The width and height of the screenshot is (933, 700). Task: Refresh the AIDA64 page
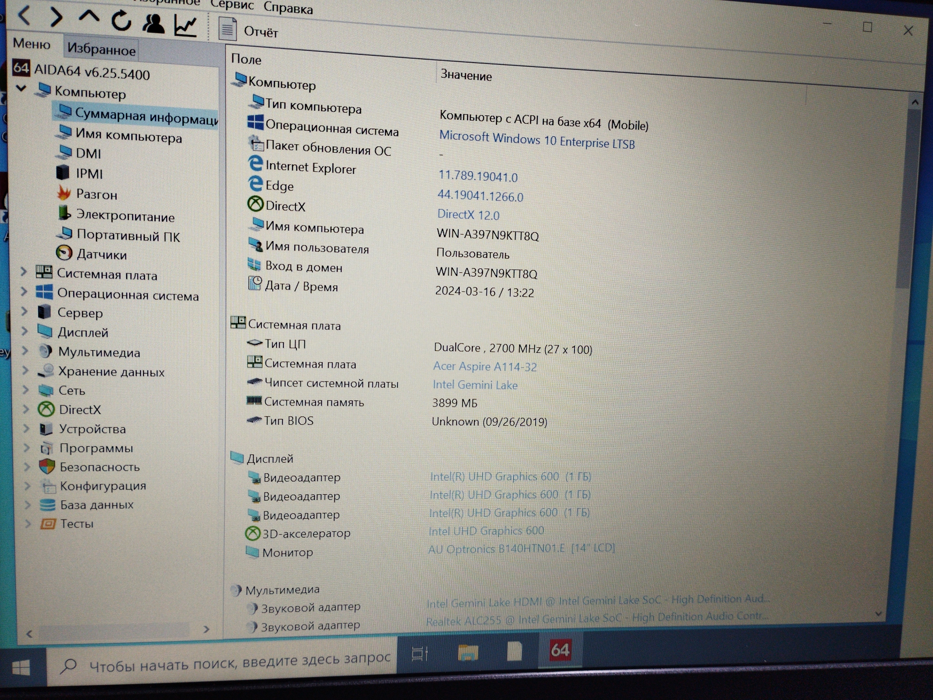[x=121, y=20]
